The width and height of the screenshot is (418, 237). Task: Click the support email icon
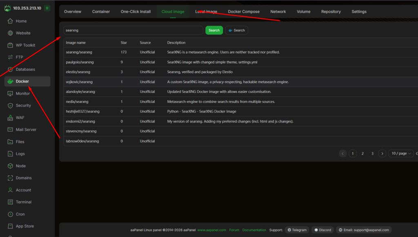pyautogui.click(x=340, y=230)
